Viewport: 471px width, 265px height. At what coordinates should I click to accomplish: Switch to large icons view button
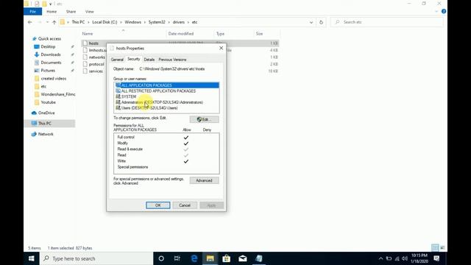point(442,247)
